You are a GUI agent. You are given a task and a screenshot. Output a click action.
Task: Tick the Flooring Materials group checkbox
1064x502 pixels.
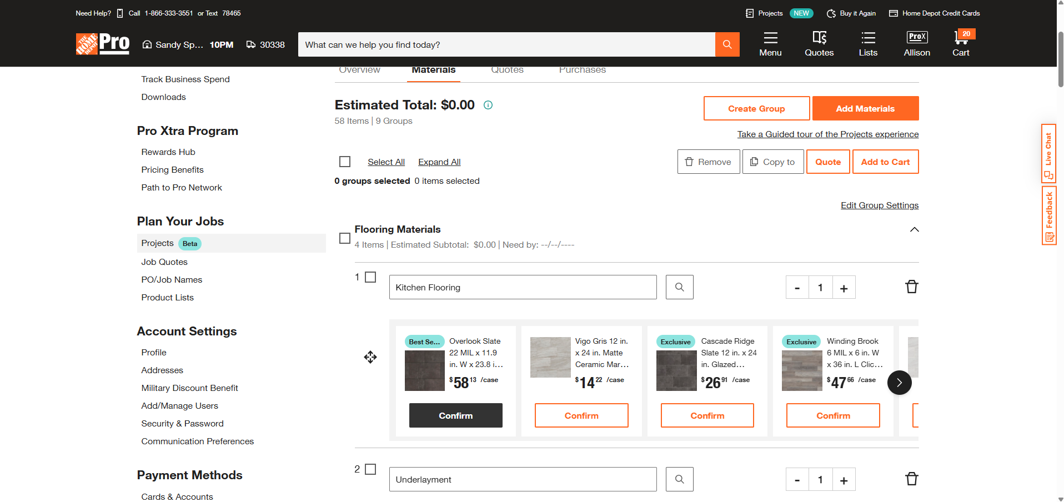[x=345, y=238]
